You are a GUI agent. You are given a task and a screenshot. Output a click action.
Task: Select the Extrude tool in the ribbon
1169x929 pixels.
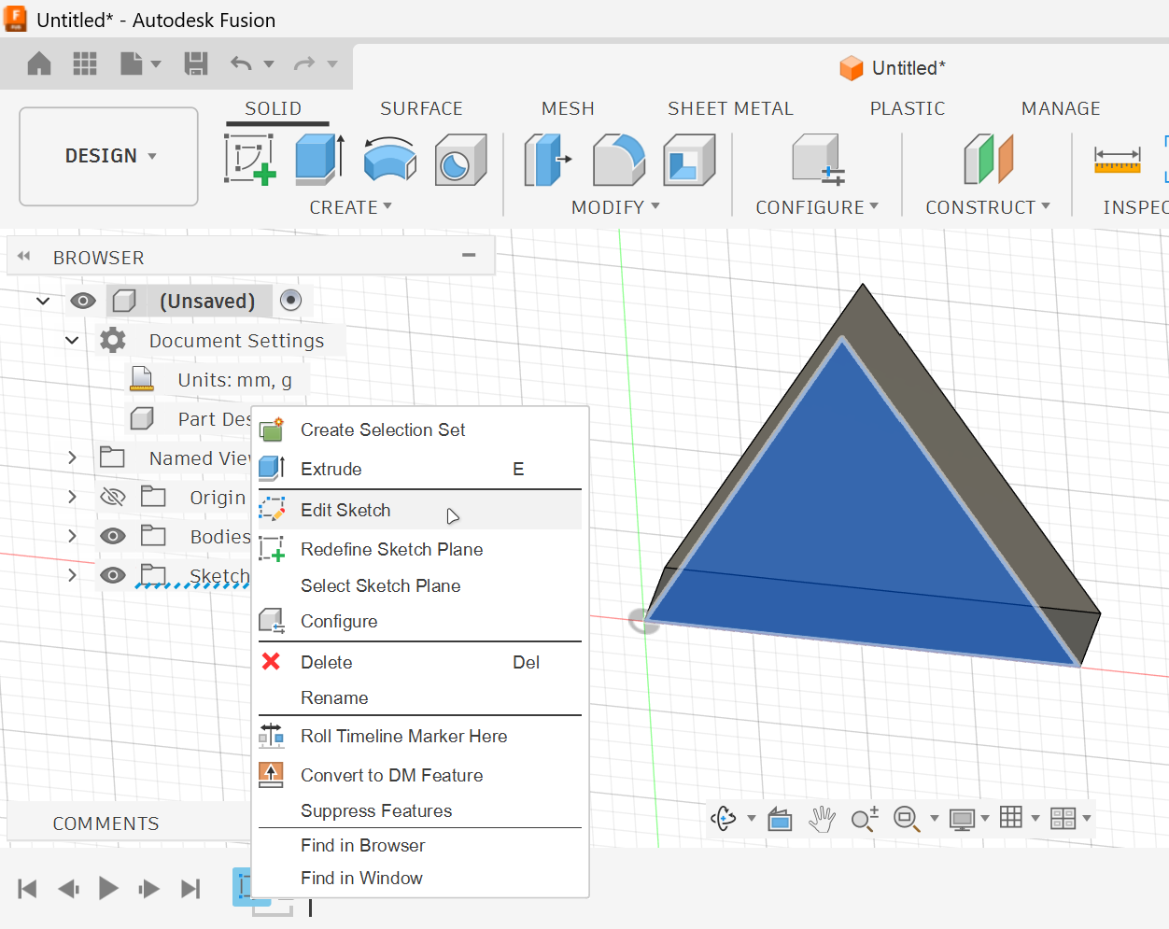click(320, 159)
